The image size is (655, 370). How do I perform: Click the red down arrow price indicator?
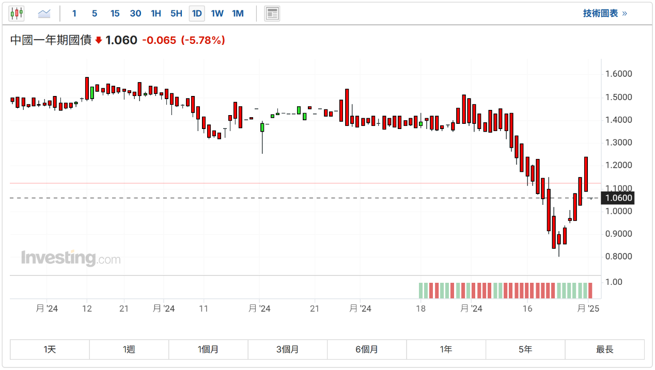tap(99, 40)
